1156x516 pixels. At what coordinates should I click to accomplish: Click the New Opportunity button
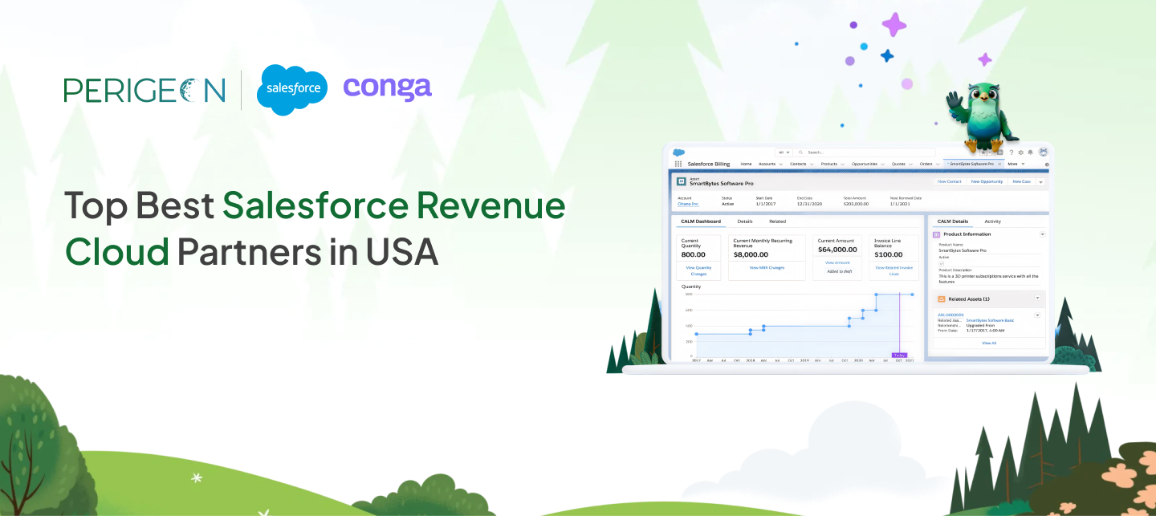(987, 181)
